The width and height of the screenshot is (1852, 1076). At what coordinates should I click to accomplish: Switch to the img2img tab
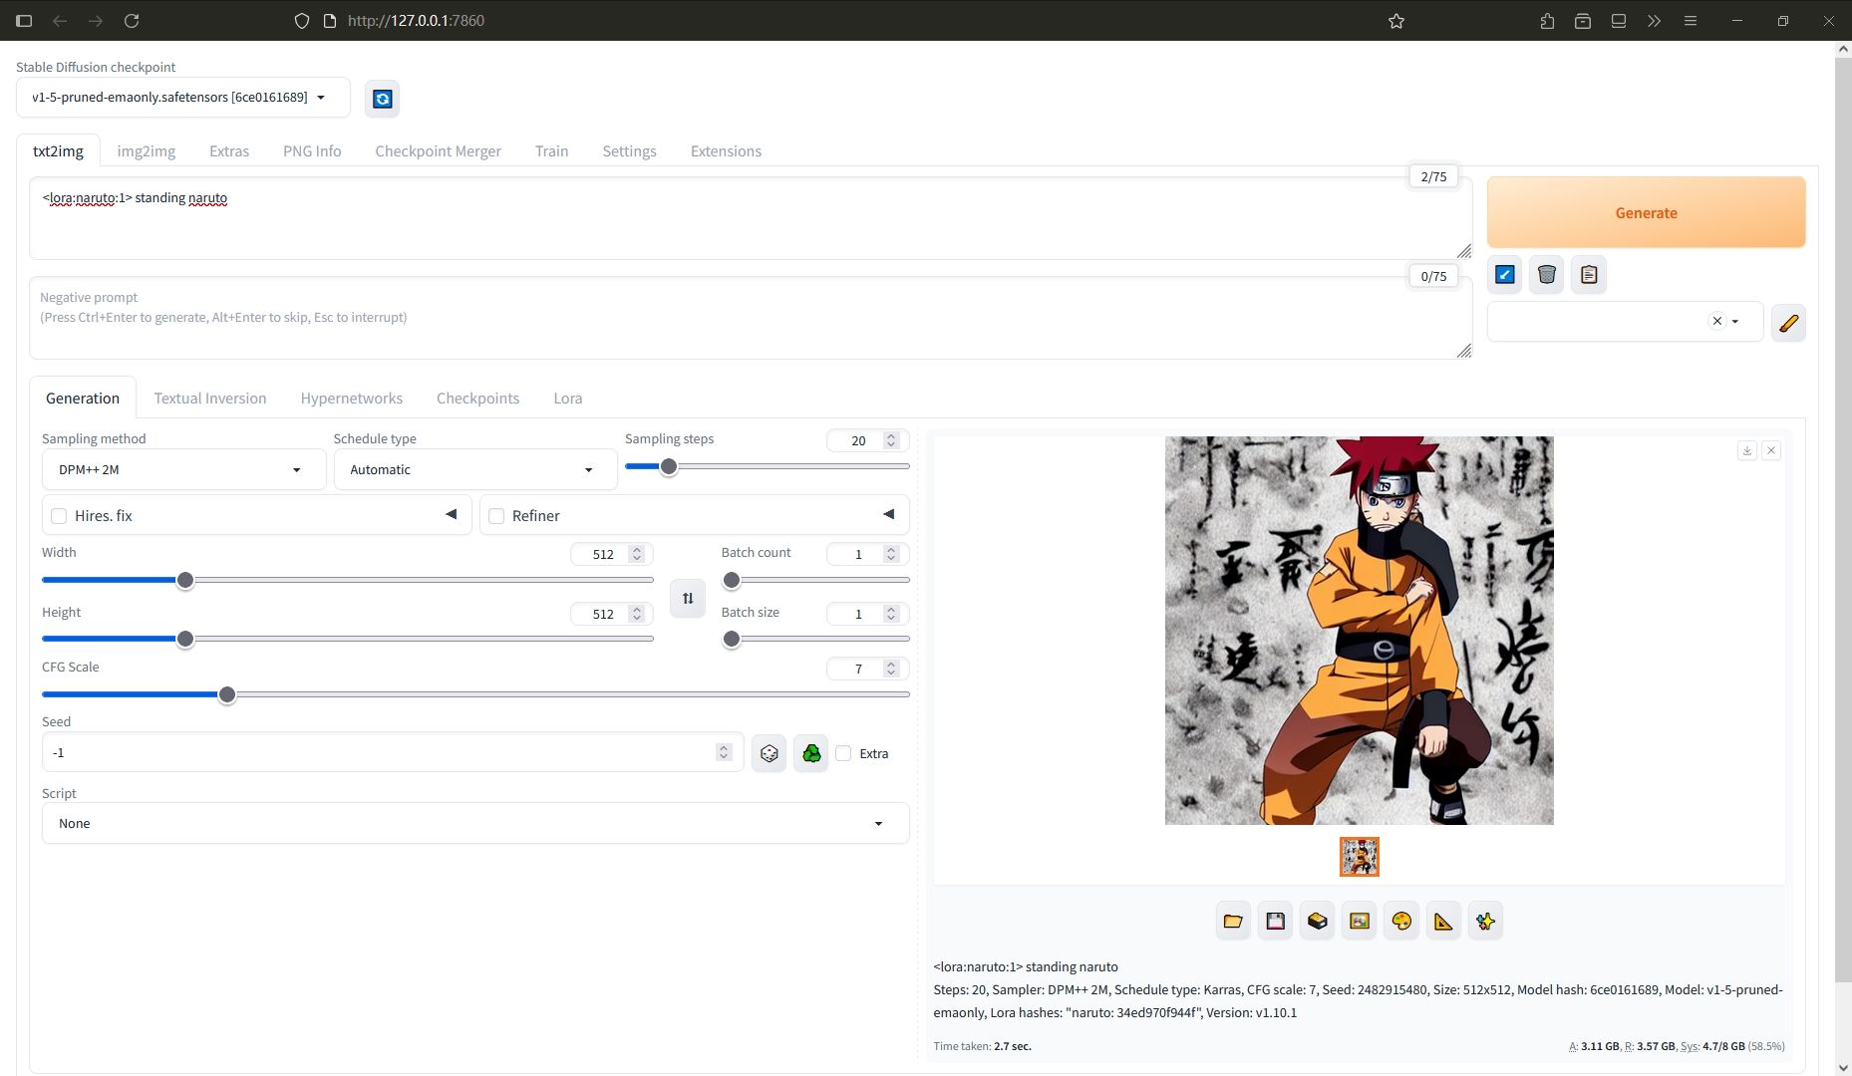pyautogui.click(x=146, y=151)
